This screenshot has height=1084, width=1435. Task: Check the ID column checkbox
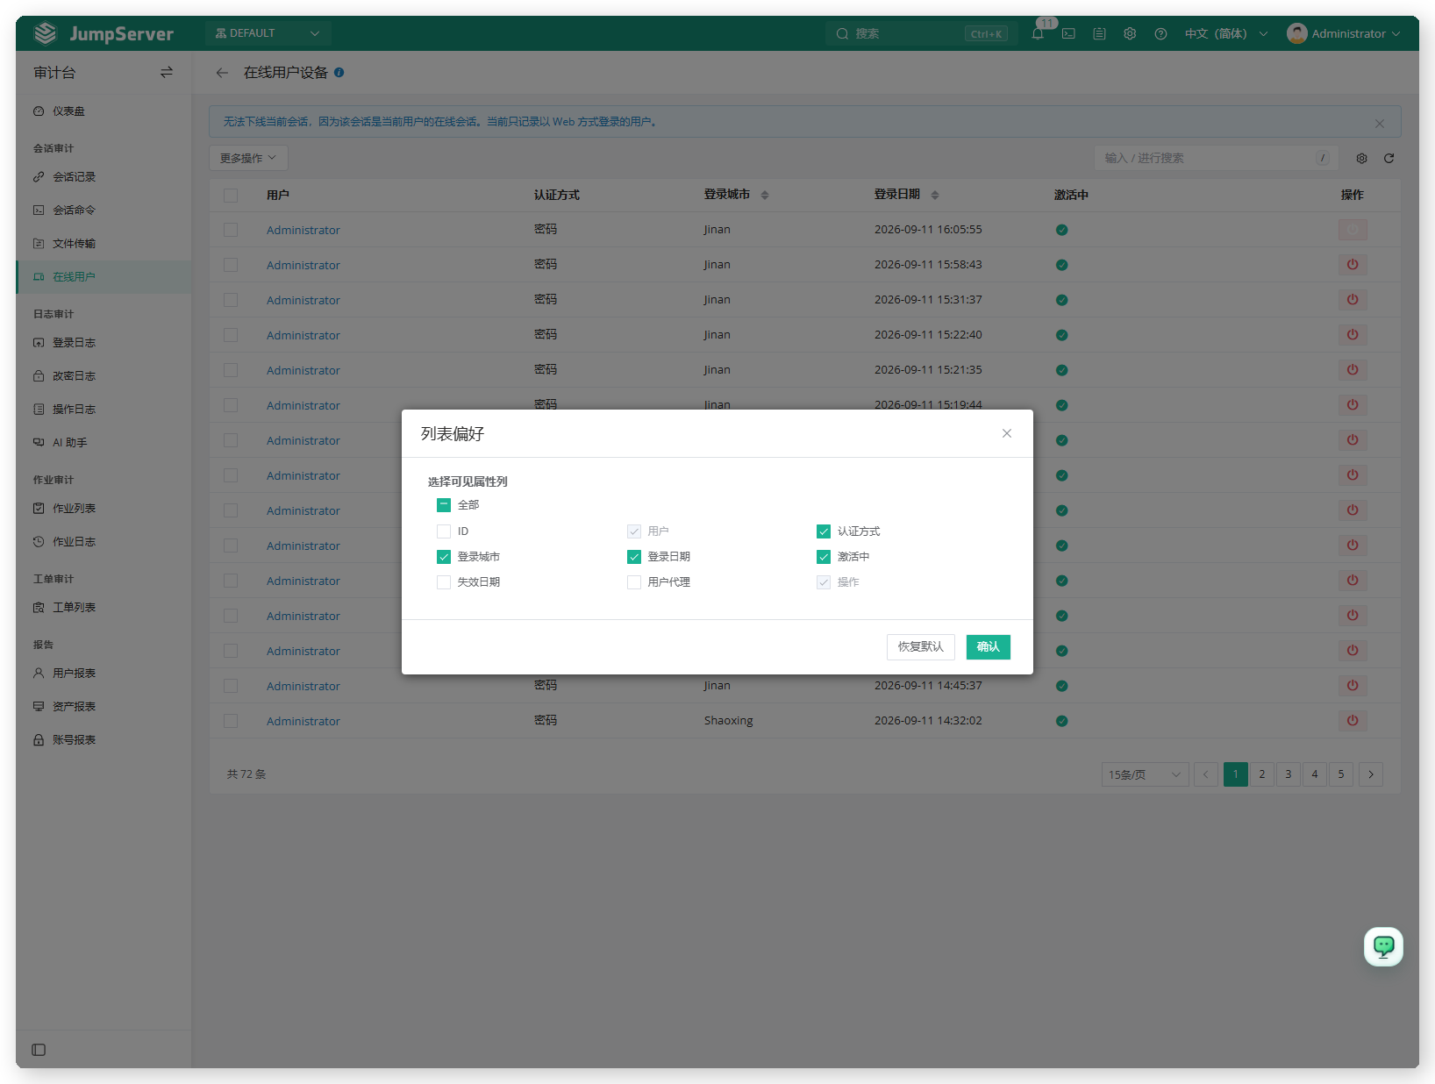click(444, 531)
